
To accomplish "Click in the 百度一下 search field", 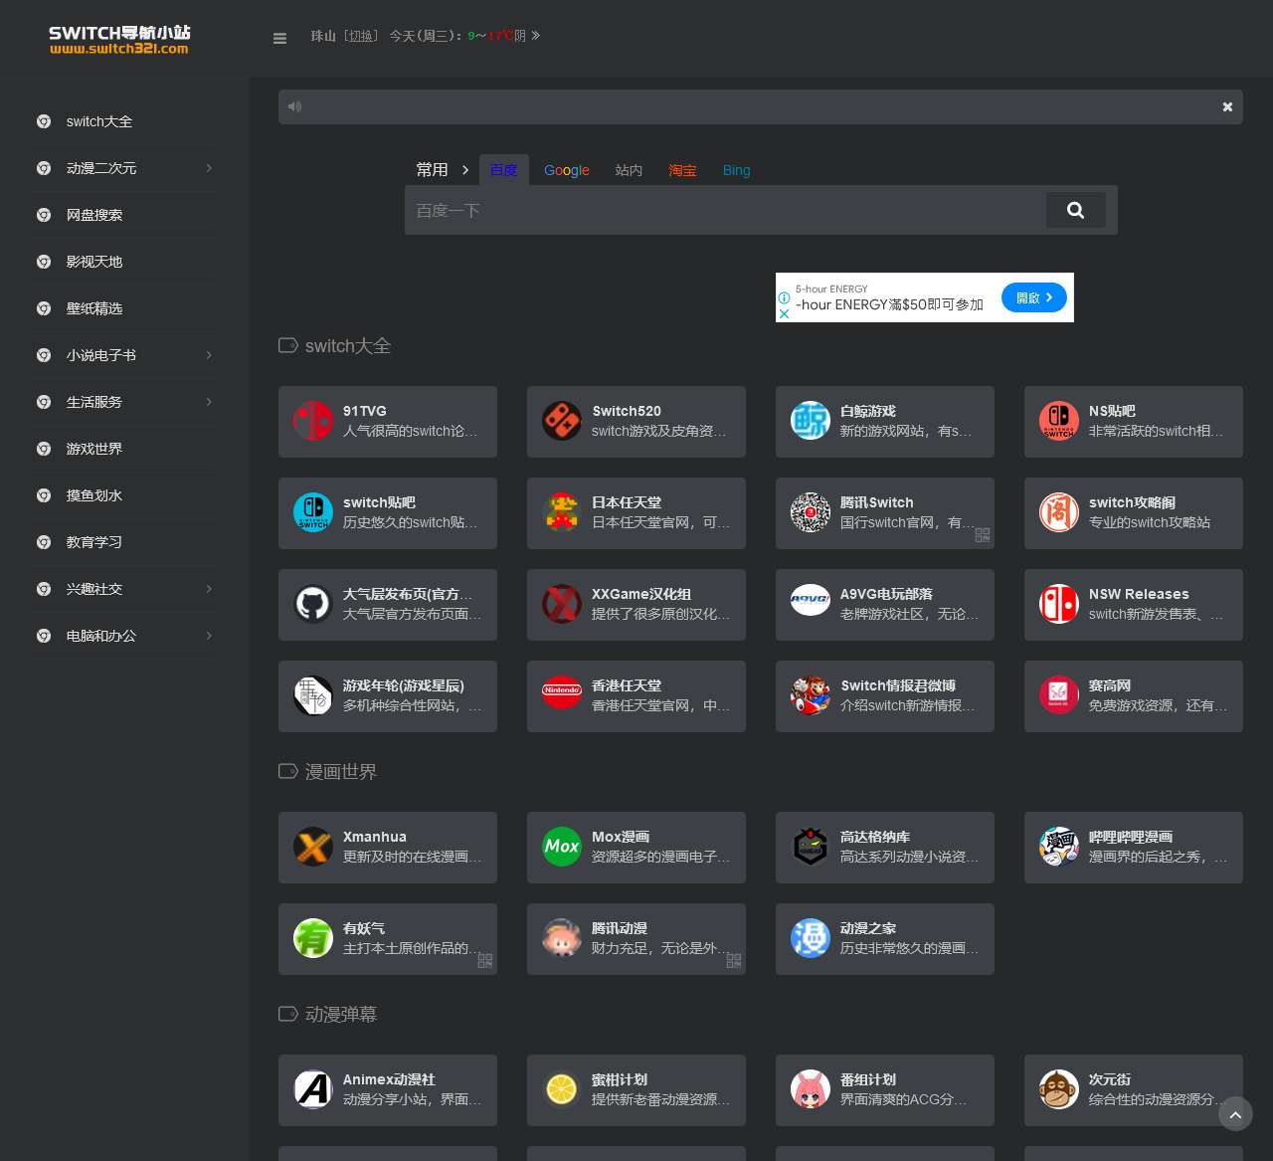I will tap(725, 210).
